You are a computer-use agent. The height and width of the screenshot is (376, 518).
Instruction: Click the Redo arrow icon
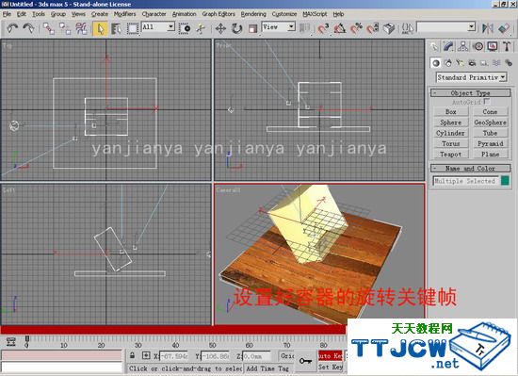[28, 28]
